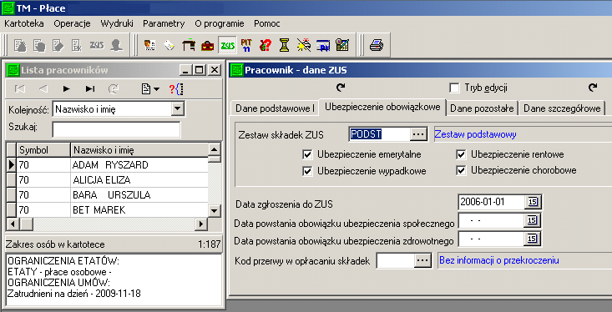Click the Nazwisko i imię column header
The image size is (612, 312).
tap(139, 150)
